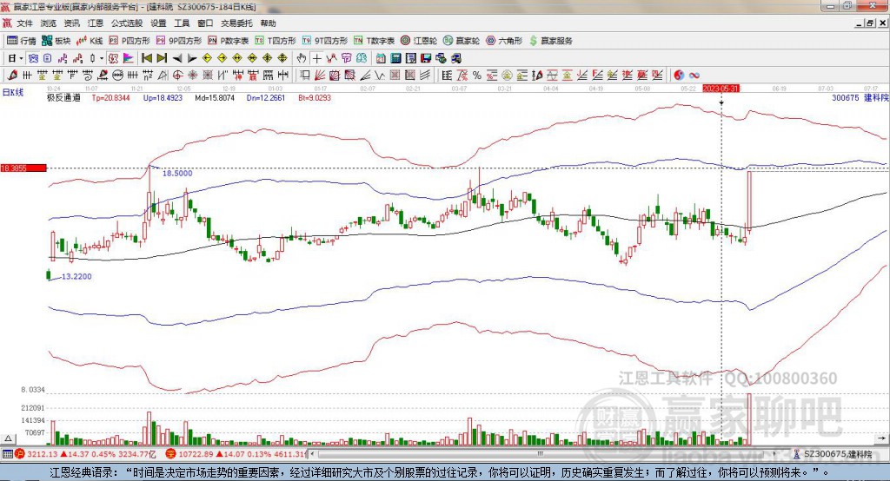The image size is (890, 481).
Task: Click the 极反通道 indicator name
Action: coord(63,97)
